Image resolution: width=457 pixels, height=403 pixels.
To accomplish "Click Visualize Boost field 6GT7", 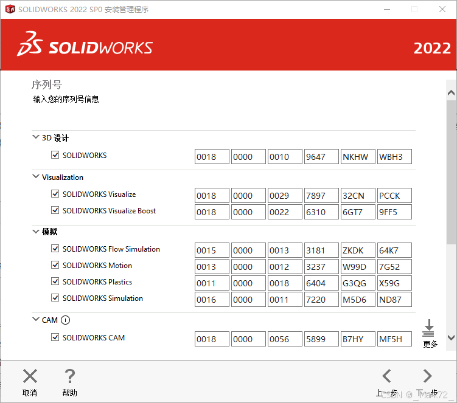I will coord(358,212).
